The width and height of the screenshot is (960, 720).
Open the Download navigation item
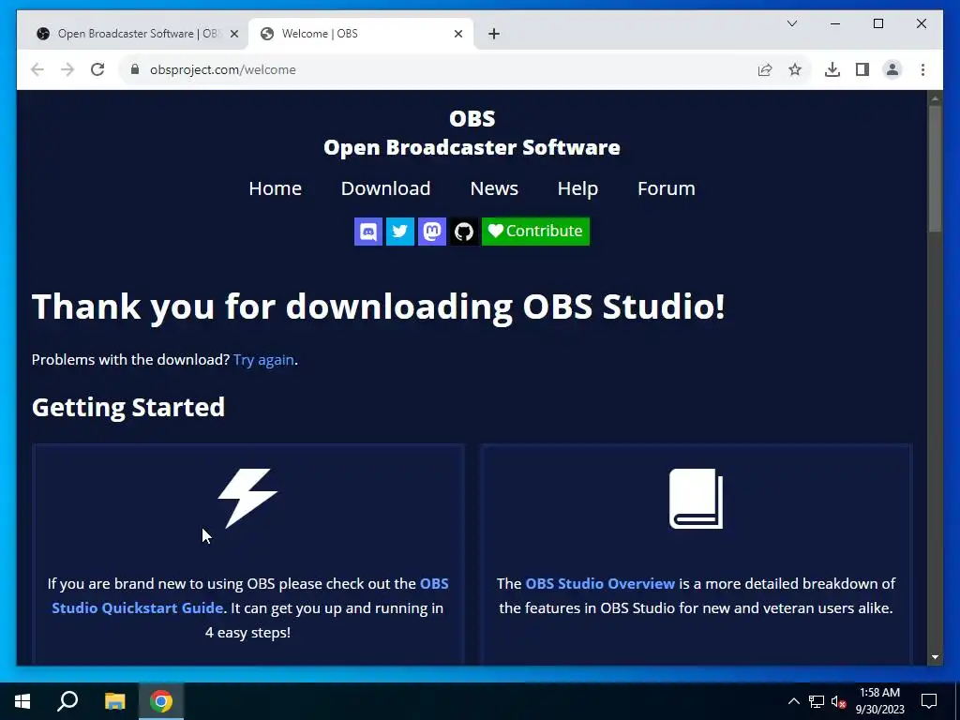point(385,188)
